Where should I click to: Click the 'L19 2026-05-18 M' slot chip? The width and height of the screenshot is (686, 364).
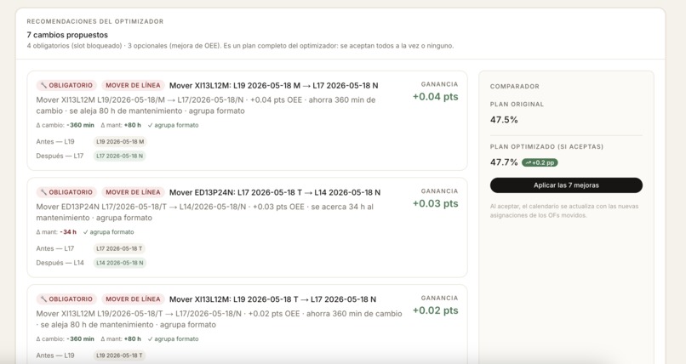[120, 141]
